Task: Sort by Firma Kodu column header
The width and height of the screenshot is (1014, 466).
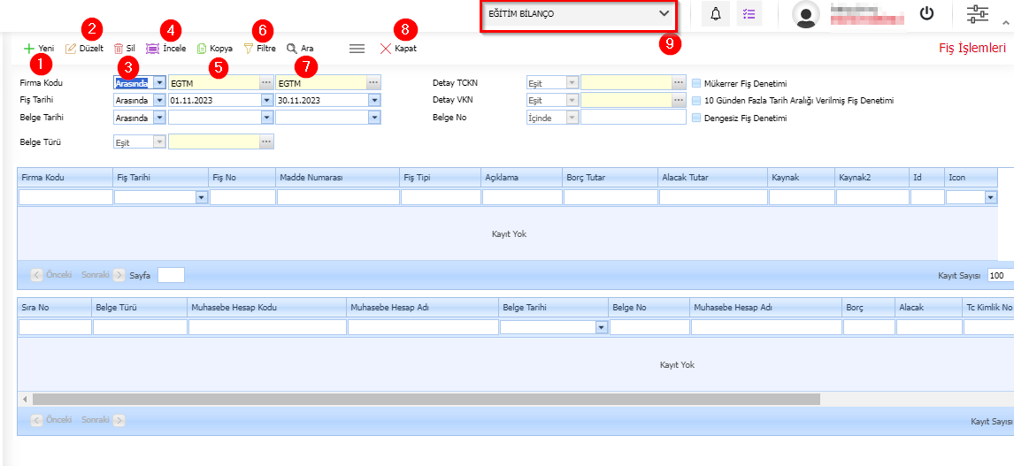Action: (x=65, y=177)
